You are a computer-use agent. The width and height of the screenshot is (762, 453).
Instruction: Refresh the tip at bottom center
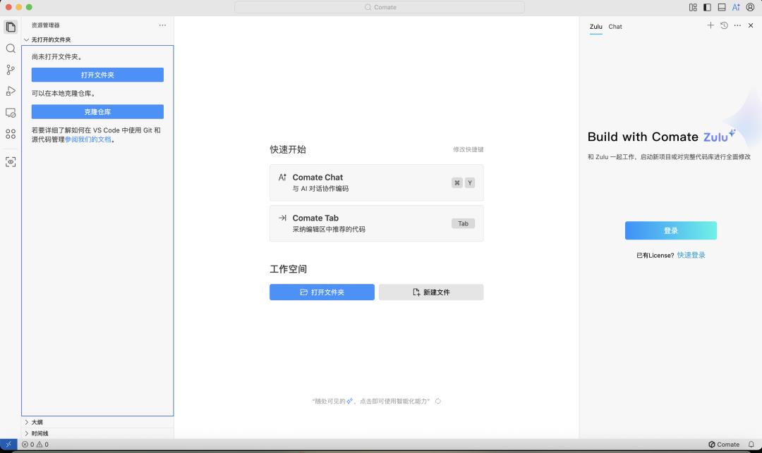coord(438,401)
